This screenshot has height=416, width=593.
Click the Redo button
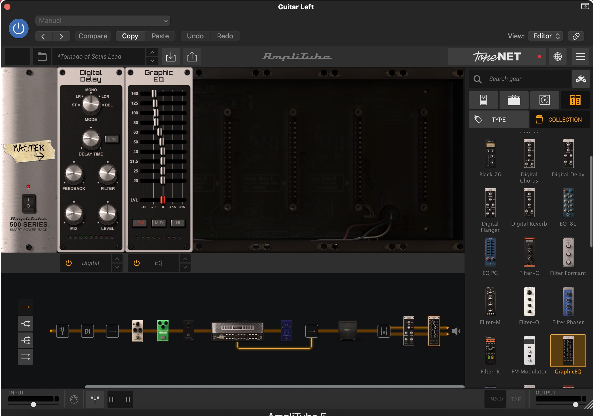click(225, 36)
